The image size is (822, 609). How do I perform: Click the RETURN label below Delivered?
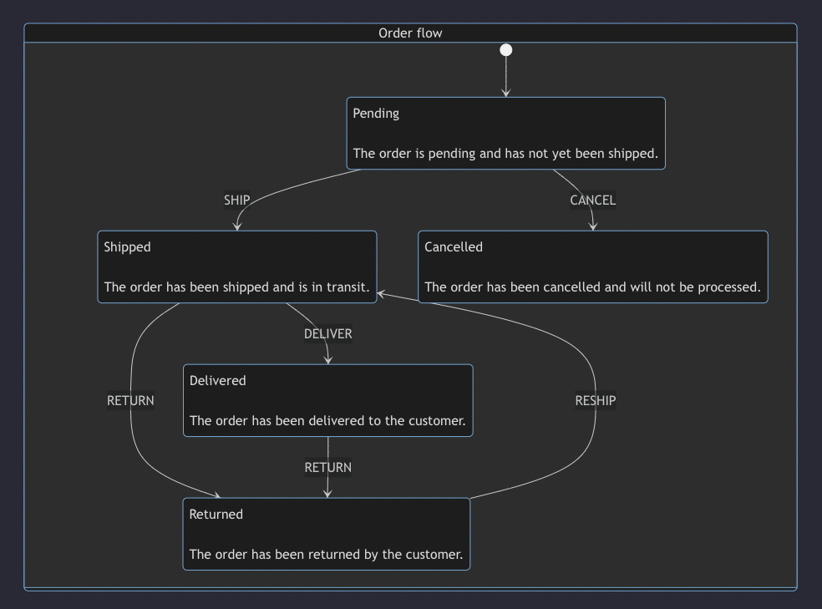coord(327,467)
